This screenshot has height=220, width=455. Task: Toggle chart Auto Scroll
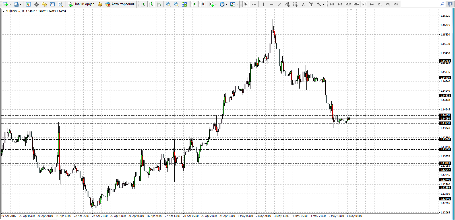(194, 4)
